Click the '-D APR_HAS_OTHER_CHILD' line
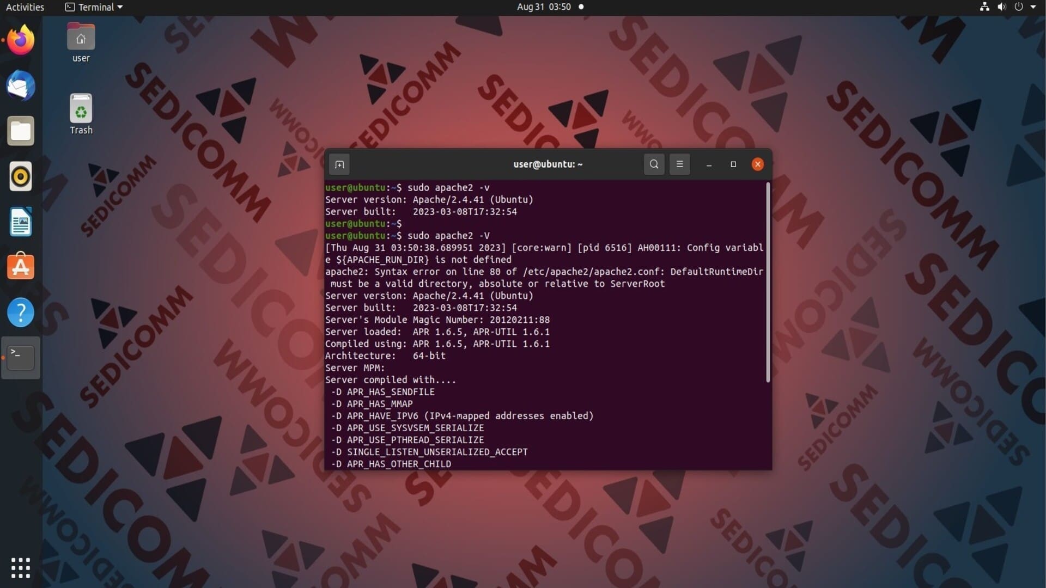This screenshot has height=588, width=1046. (x=391, y=463)
